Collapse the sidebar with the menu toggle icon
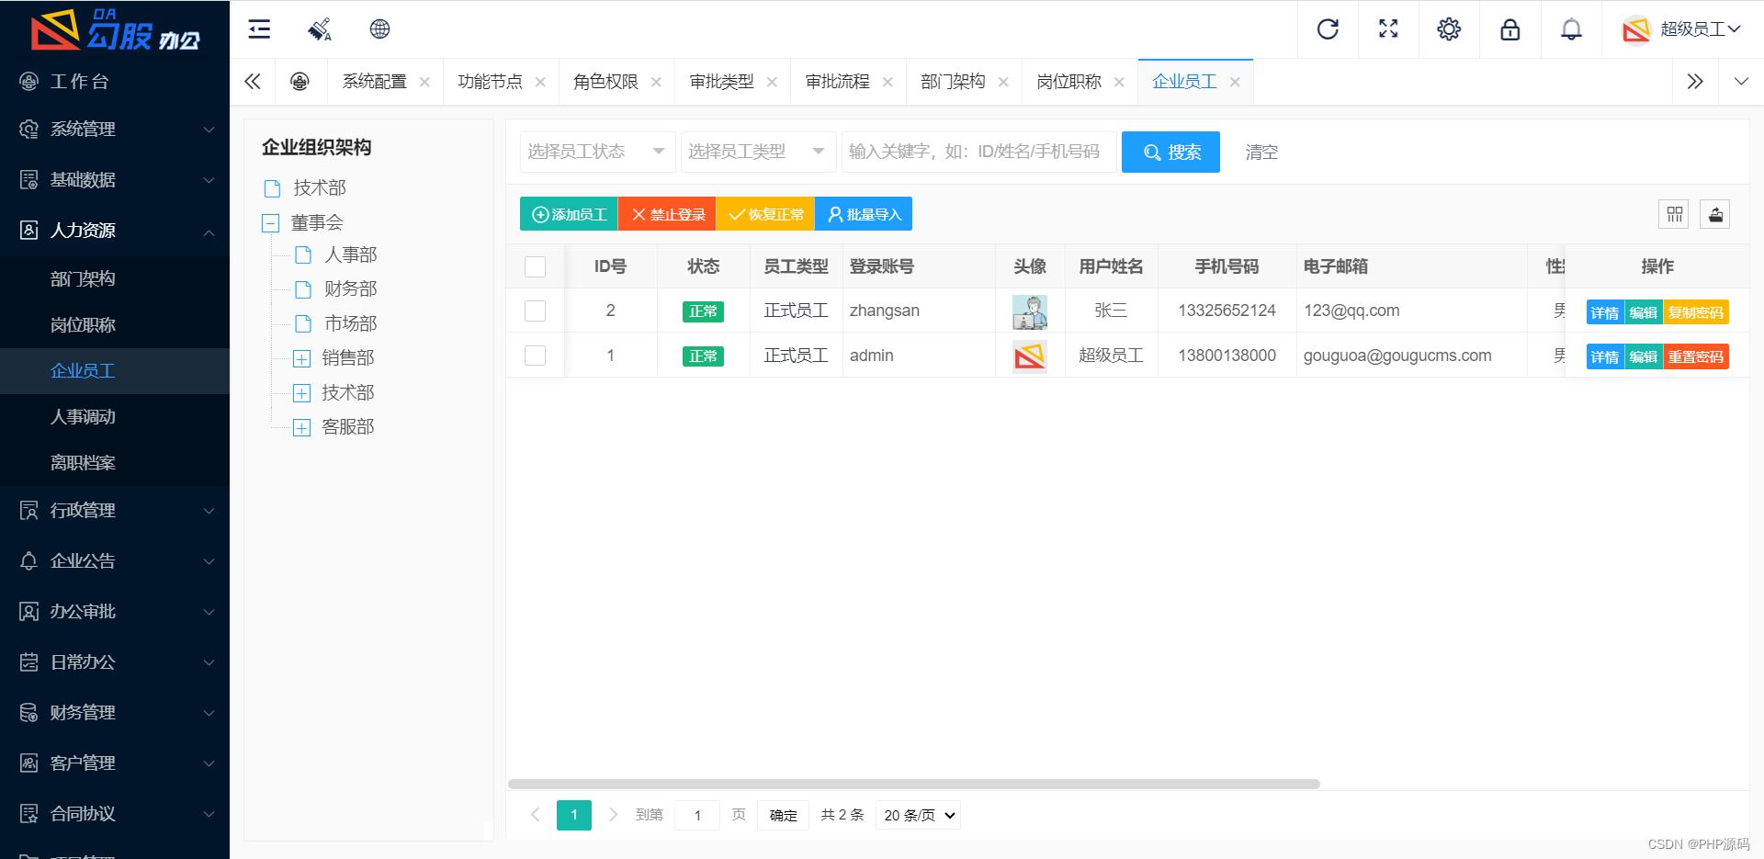This screenshot has height=859, width=1764. pos(259,29)
